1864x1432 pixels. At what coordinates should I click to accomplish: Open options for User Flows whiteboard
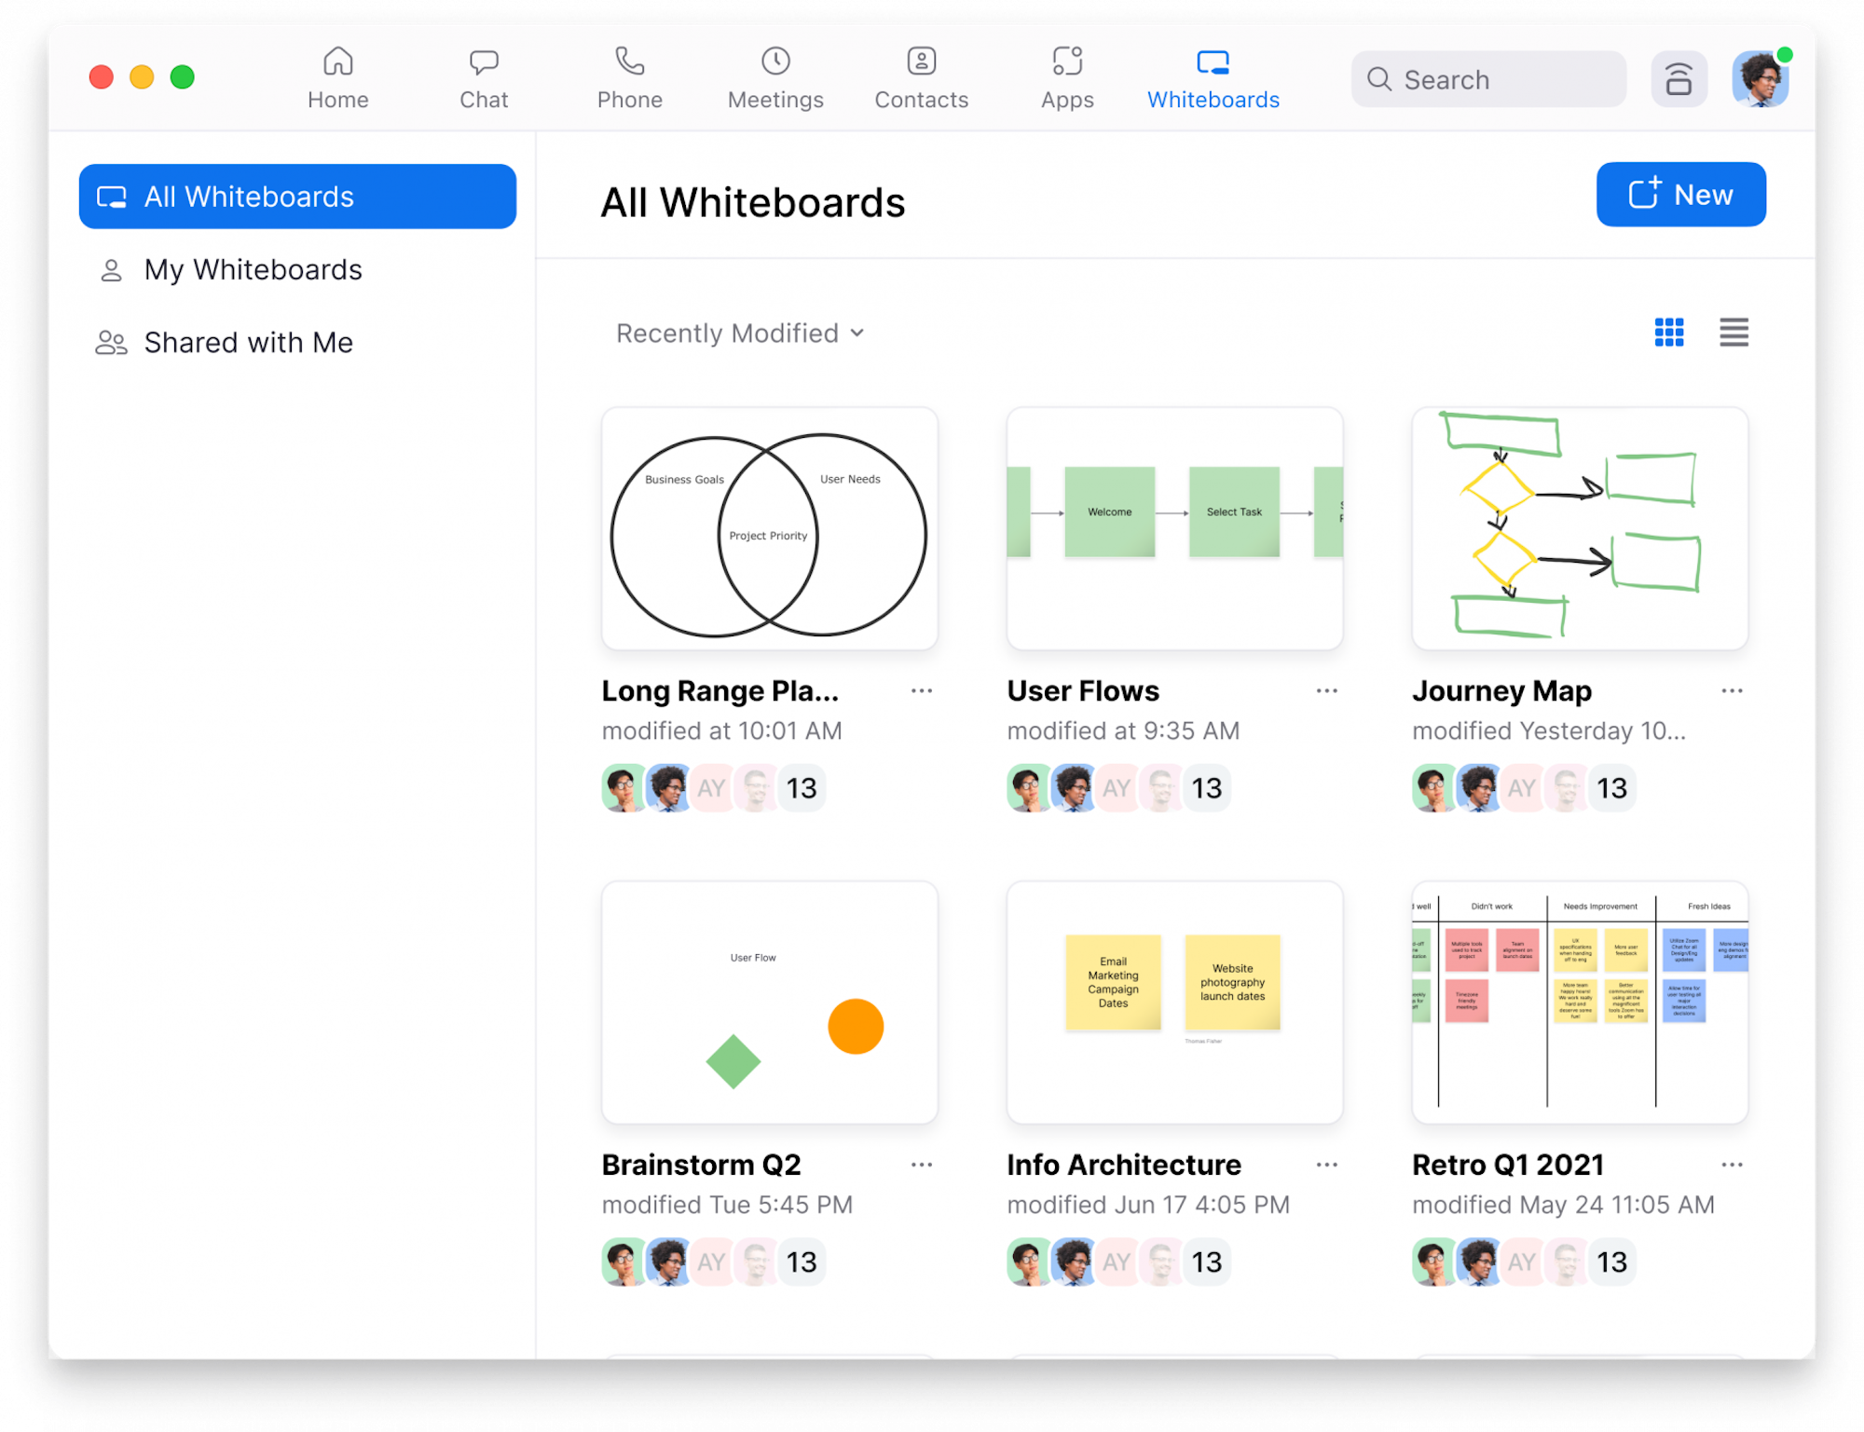1328,693
